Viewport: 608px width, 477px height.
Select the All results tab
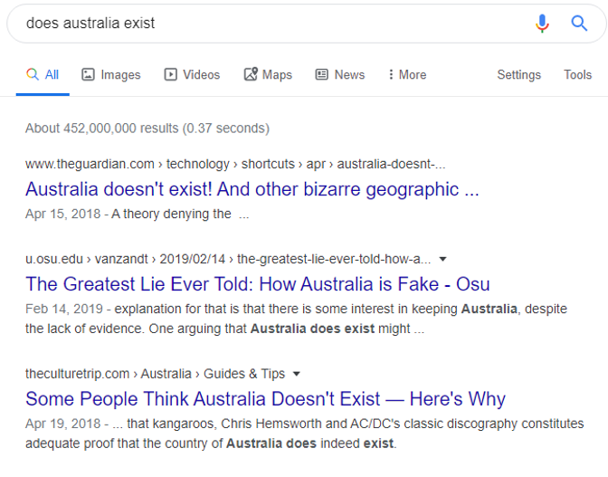click(x=43, y=75)
